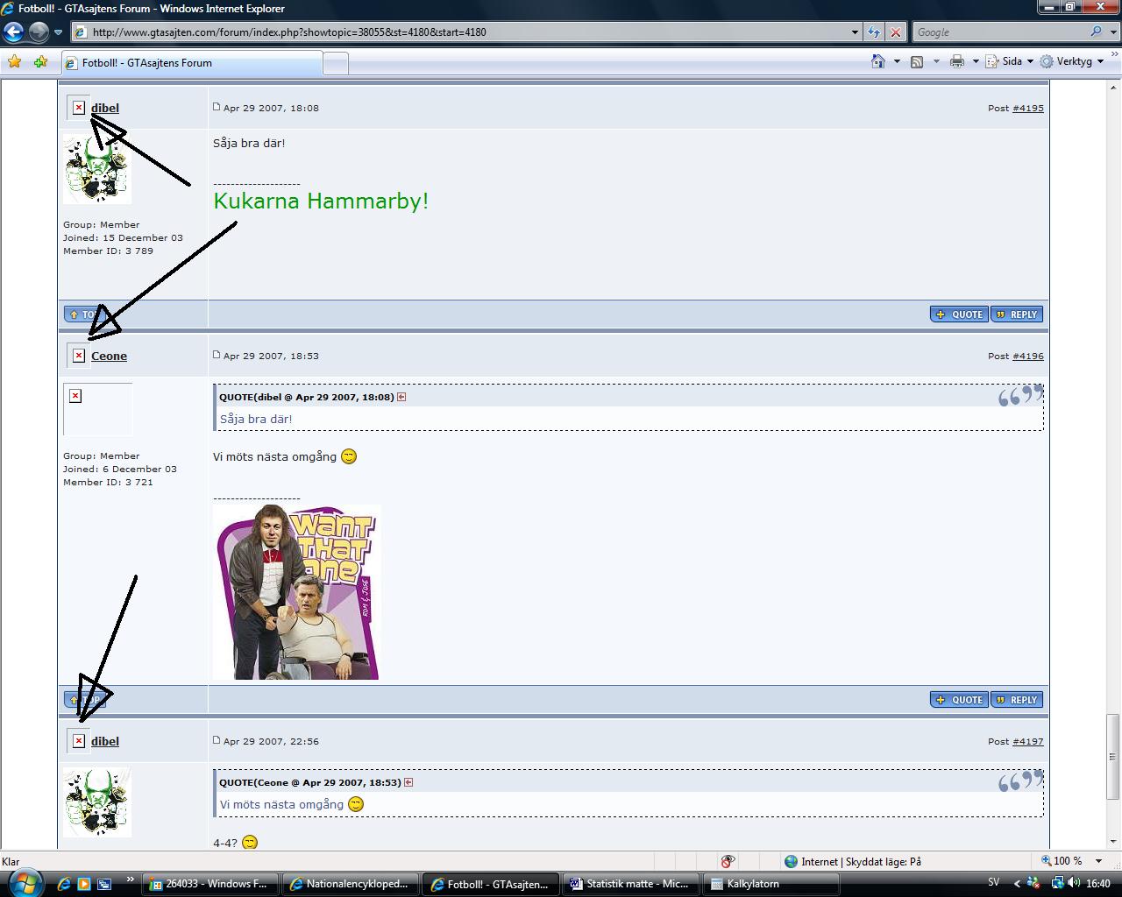Click Internet | Skyddat läge security zone
This screenshot has height=897, width=1122.
coord(853,861)
